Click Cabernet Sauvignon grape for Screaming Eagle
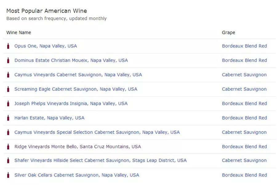 244,89
